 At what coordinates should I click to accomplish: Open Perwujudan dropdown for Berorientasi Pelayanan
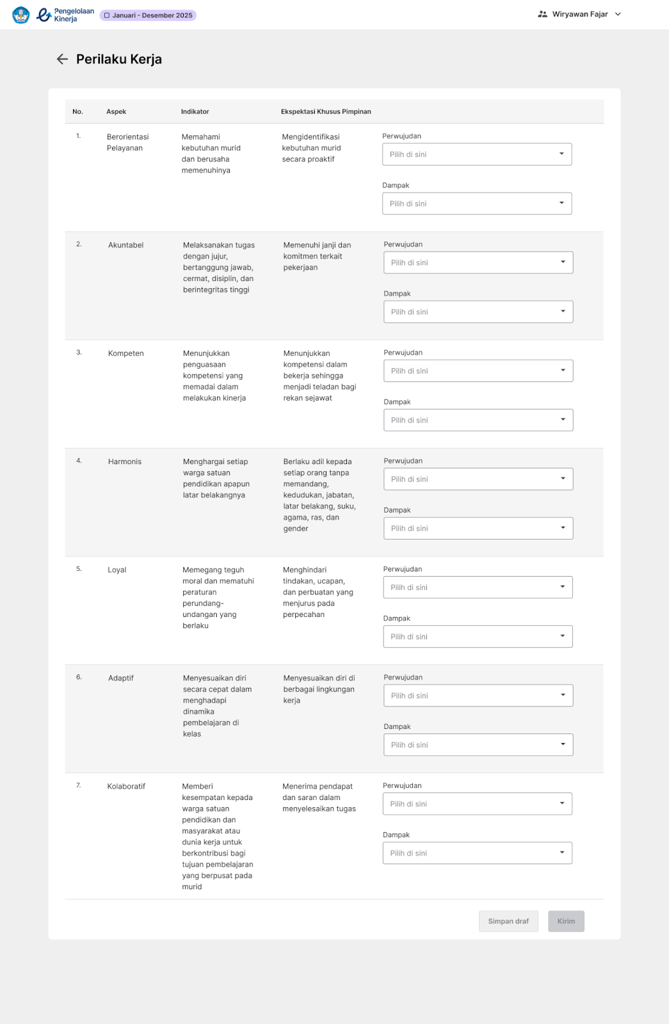(x=477, y=154)
